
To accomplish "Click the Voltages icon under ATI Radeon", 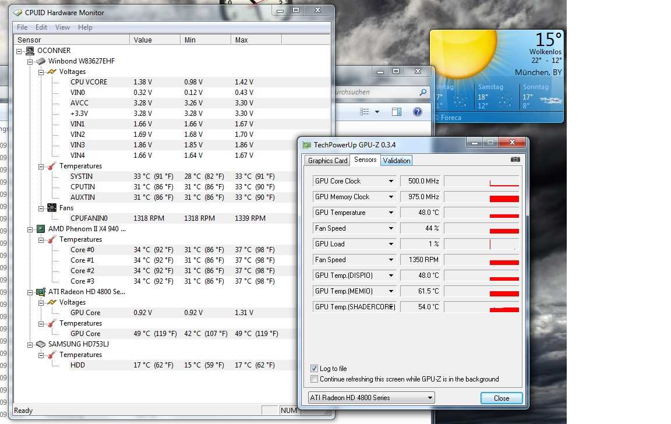I will click(x=52, y=302).
